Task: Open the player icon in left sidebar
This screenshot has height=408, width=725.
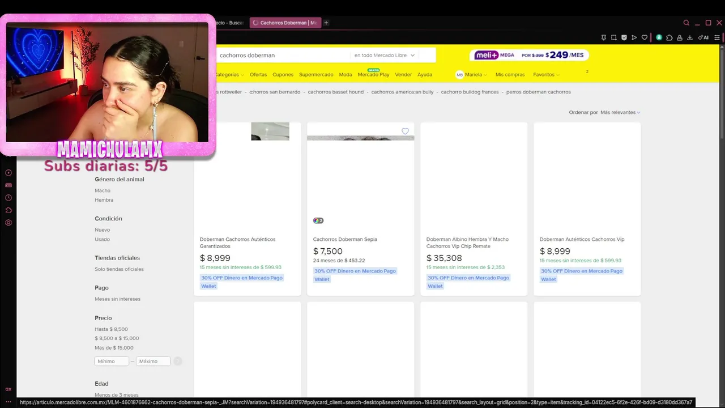Action: [x=8, y=173]
